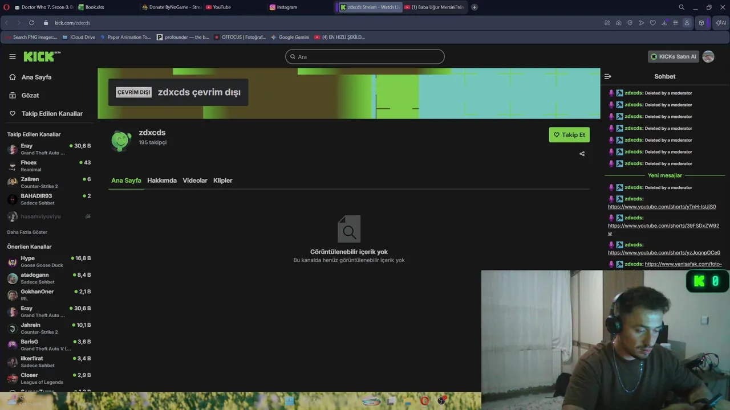Open GokhanOner recommended channel
This screenshot has width=730, height=410.
tap(49, 295)
